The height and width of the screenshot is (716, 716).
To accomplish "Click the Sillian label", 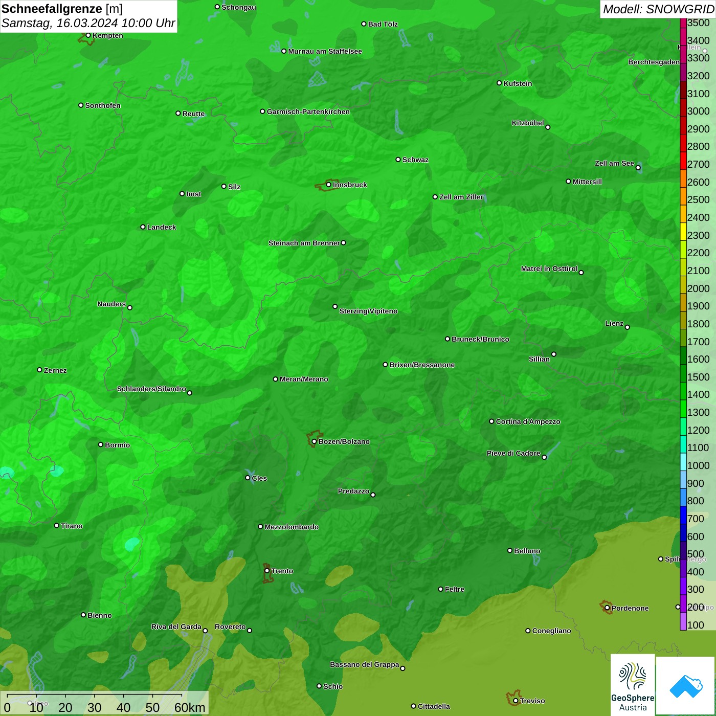I will pos(539,359).
